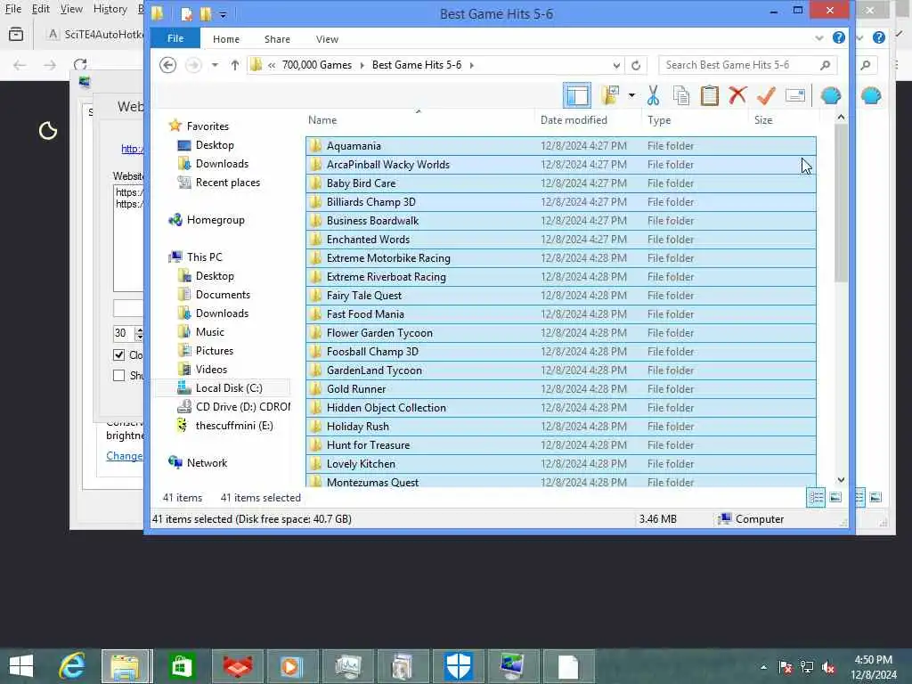Open the Edit menu in background browser
Screen dimensions: 912x684
click(40, 9)
